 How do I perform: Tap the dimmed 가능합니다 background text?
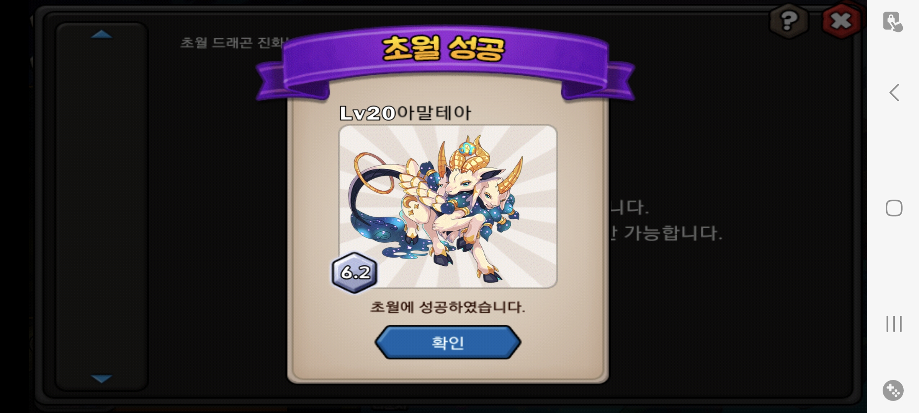(673, 233)
